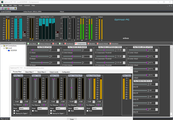Mute the Wave 1 Input from PC
173x120 pixels.
[x=69, y=111]
